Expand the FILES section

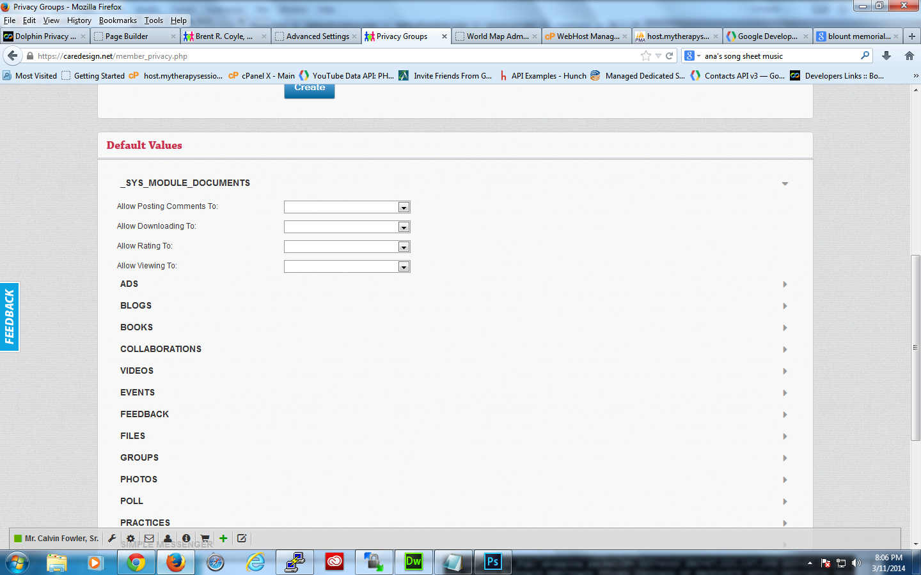coord(785,436)
